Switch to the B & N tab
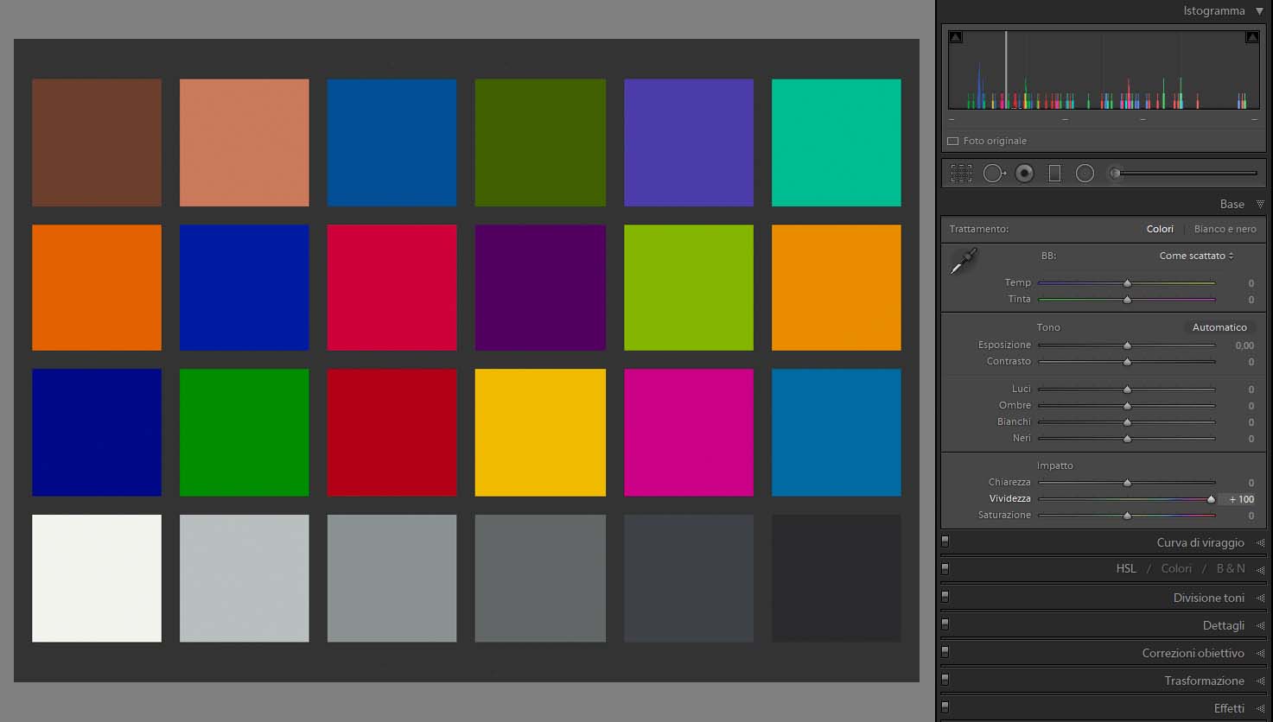The width and height of the screenshot is (1273, 722). [x=1231, y=568]
